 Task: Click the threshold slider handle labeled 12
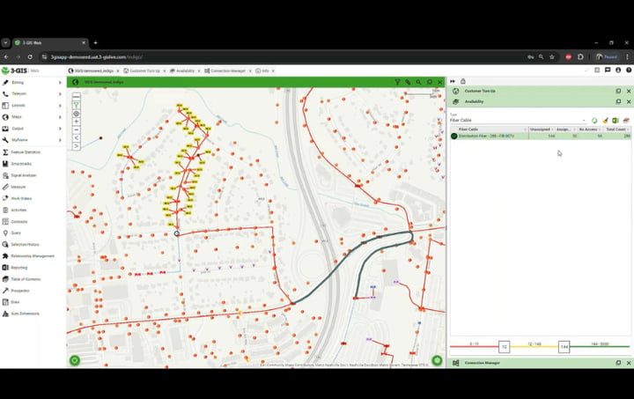tap(505, 347)
